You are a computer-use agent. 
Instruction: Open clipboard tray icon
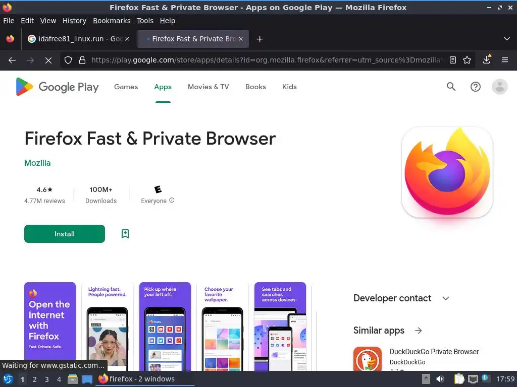[458, 379]
